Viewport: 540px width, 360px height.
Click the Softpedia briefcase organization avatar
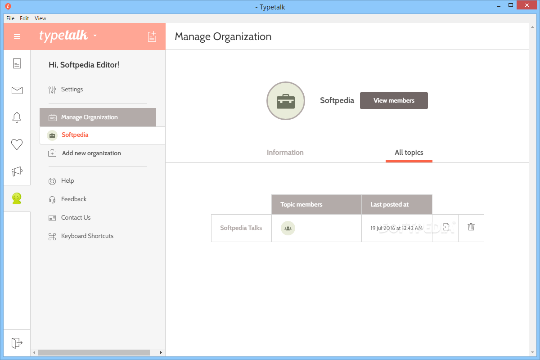click(x=286, y=101)
